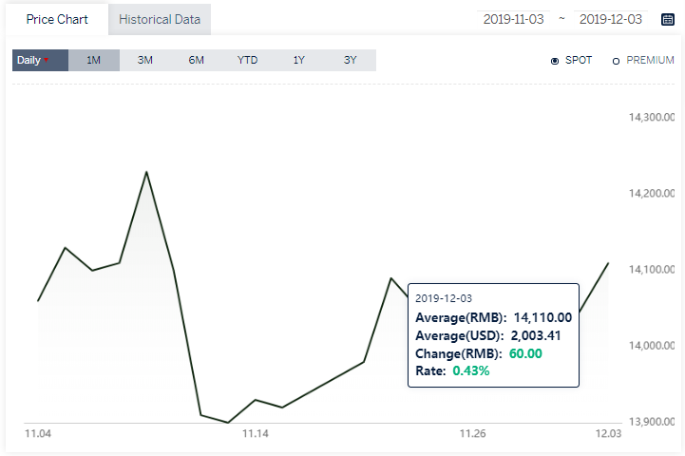The width and height of the screenshot is (685, 456).
Task: Select the 1Y time range
Action: click(x=299, y=60)
